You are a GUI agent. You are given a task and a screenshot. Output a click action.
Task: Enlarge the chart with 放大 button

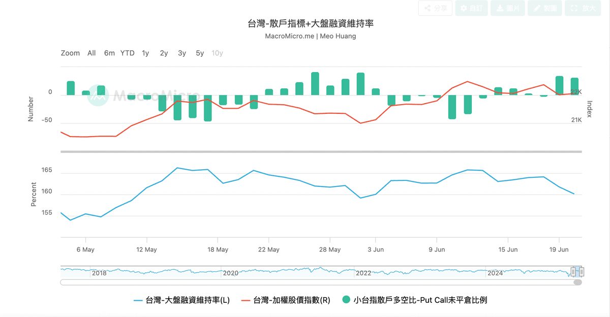583,8
